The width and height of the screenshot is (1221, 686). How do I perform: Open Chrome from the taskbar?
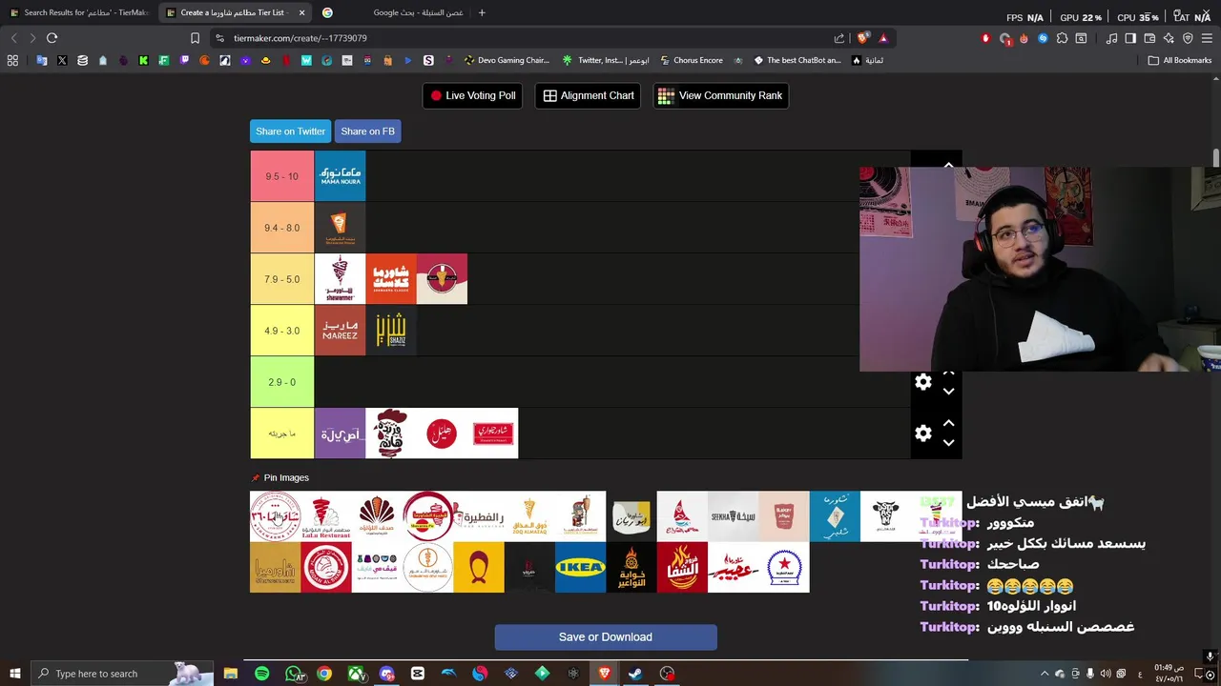tap(324, 674)
